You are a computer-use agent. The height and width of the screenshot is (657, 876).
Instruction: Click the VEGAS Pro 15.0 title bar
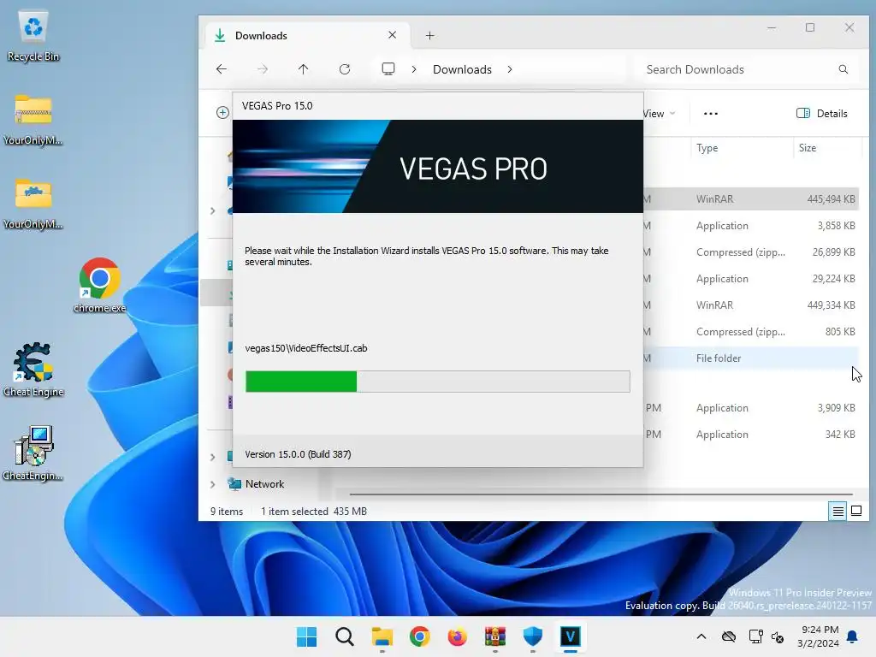pos(437,106)
